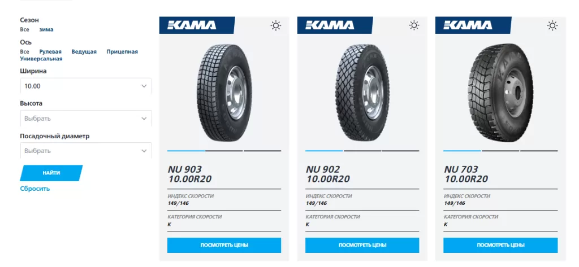Viewport: 579px width, 267px height.
Task: Open the Посадочный диаметр dropdown
Action: click(86, 151)
